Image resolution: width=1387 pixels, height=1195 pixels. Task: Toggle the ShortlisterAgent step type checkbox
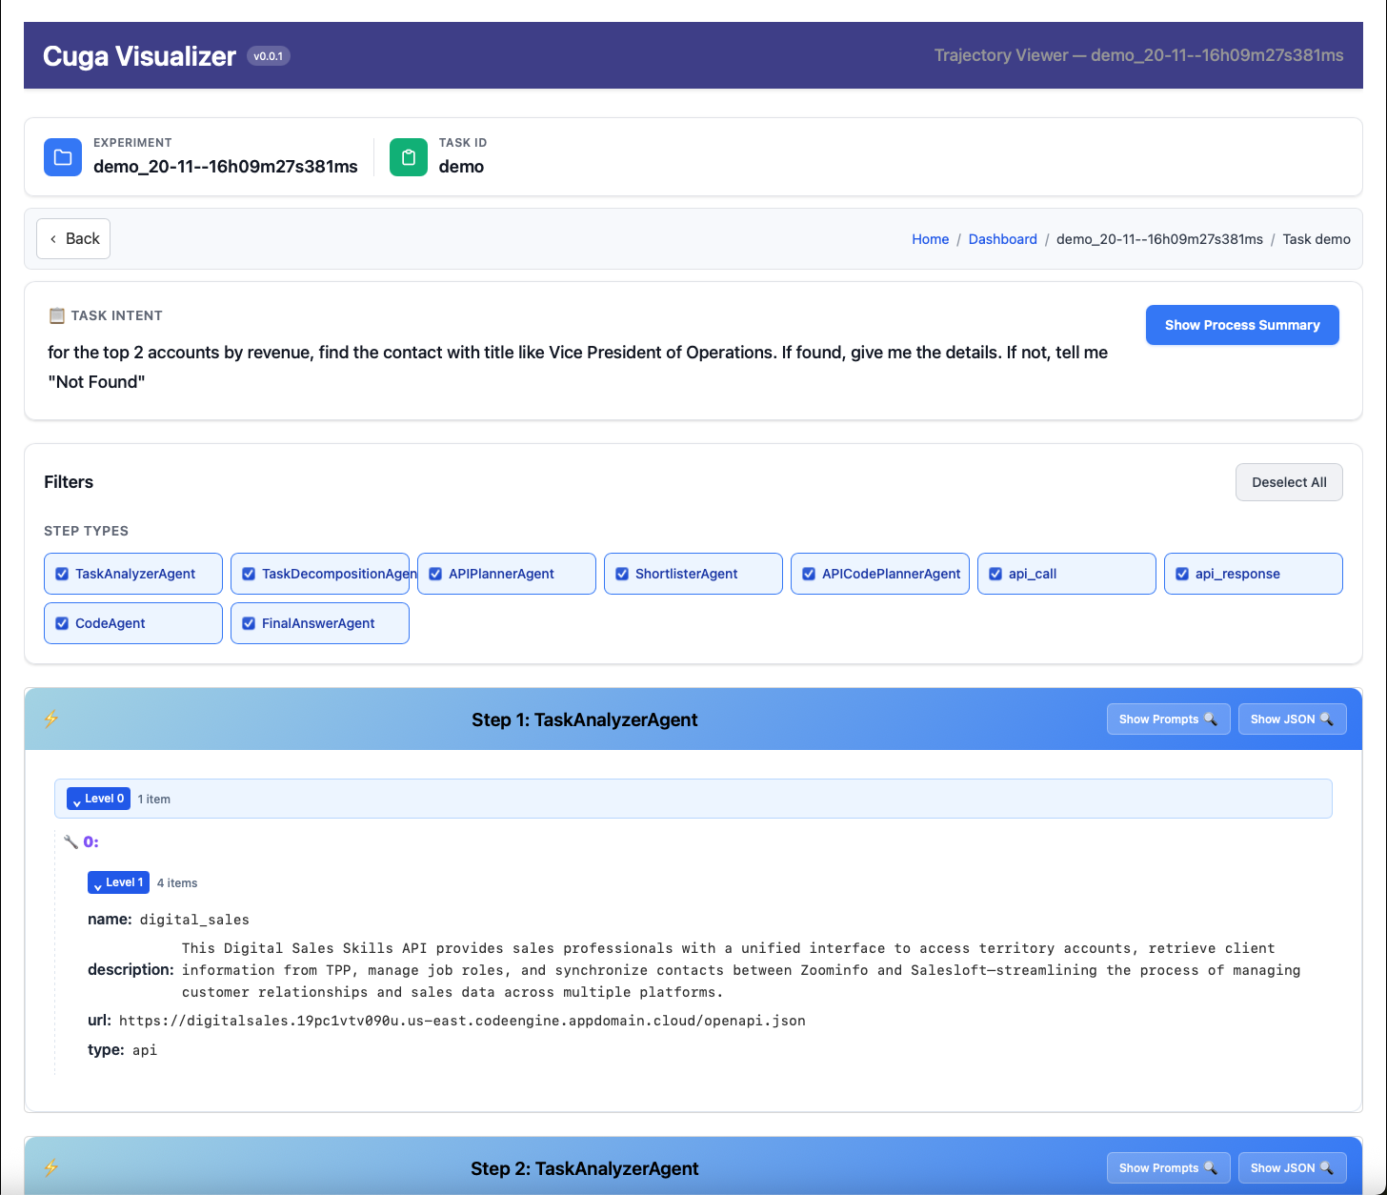(622, 574)
